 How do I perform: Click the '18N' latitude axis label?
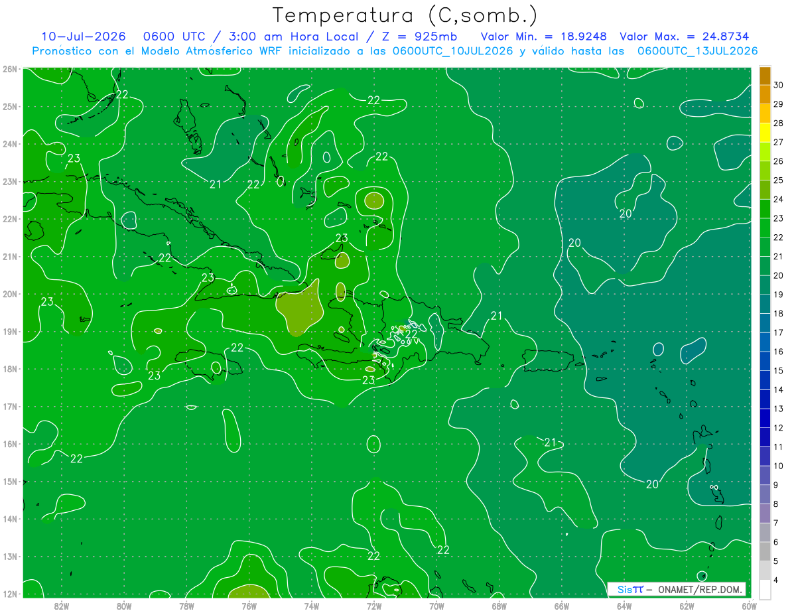pyautogui.click(x=9, y=369)
